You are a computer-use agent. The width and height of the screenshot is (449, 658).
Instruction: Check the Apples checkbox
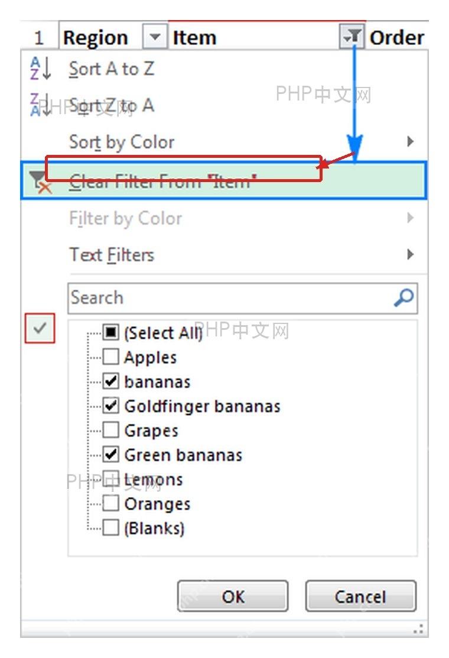point(110,356)
